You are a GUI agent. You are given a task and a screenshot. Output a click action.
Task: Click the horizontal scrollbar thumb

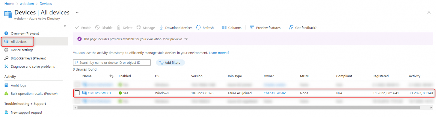(x=248, y=108)
